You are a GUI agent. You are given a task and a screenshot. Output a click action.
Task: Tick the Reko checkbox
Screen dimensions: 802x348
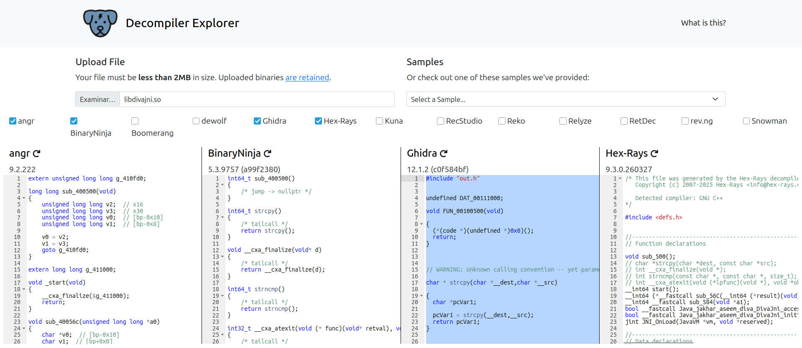tap(502, 121)
